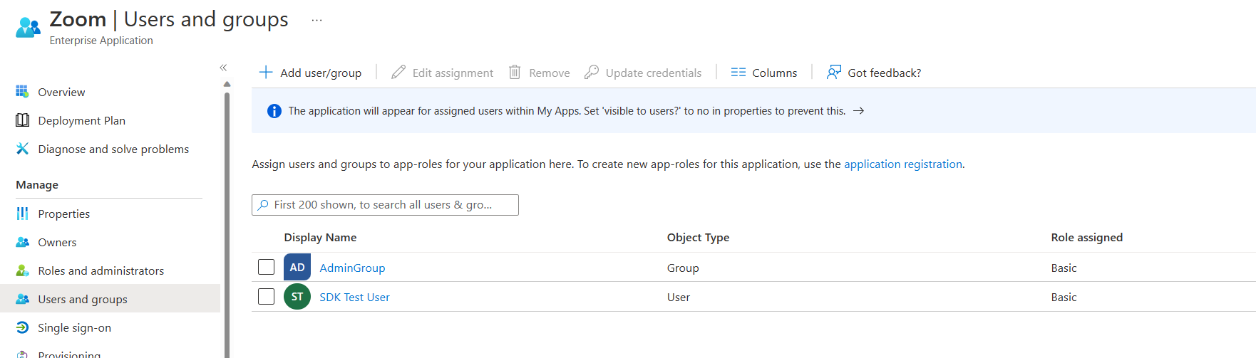Collapse the sidebar with double chevron
The width and height of the screenshot is (1256, 358).
223,68
